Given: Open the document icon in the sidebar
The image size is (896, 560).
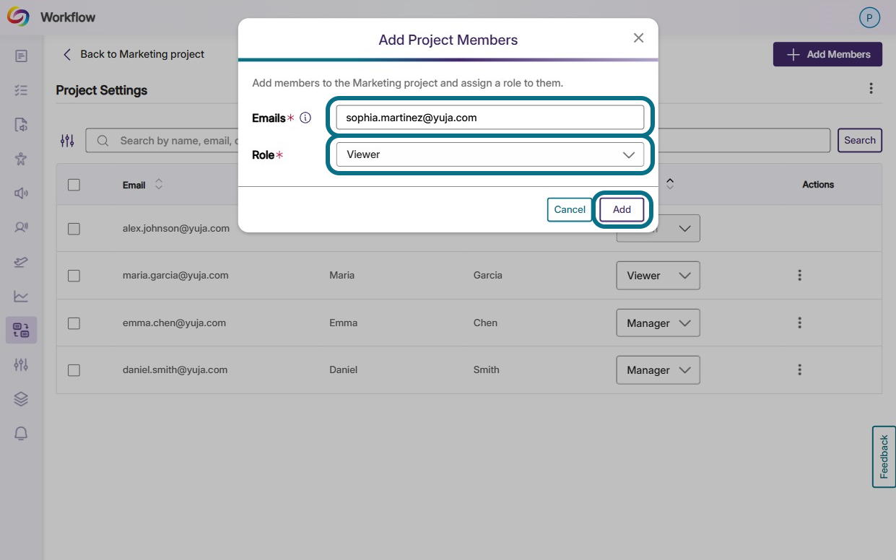Looking at the screenshot, I should (21, 56).
